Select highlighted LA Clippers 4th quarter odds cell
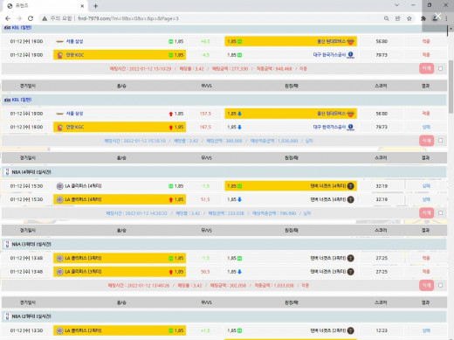 tap(120, 199)
